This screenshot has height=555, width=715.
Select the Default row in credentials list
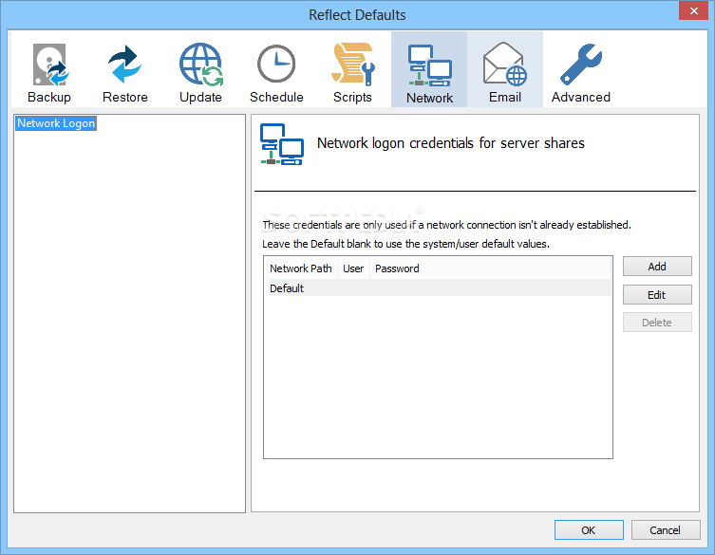(438, 288)
